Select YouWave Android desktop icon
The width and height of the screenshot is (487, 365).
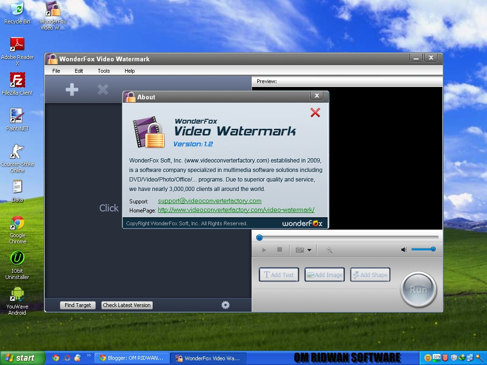[18, 301]
